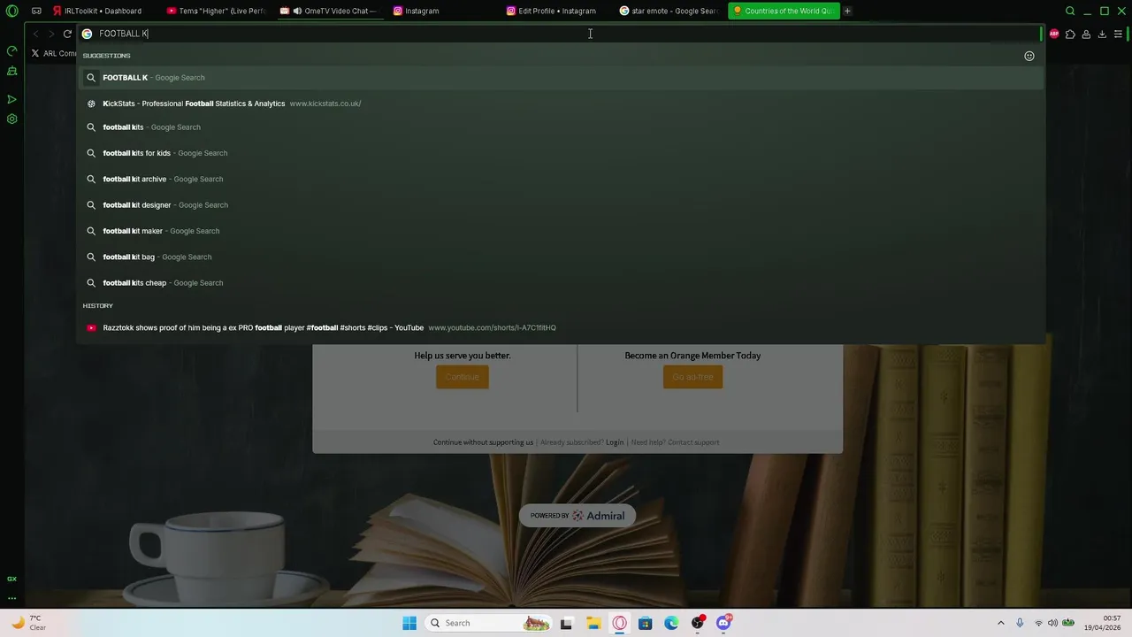Select the 'football kits' Google suggestion
Screen dimensions: 1132x637
point(562,127)
